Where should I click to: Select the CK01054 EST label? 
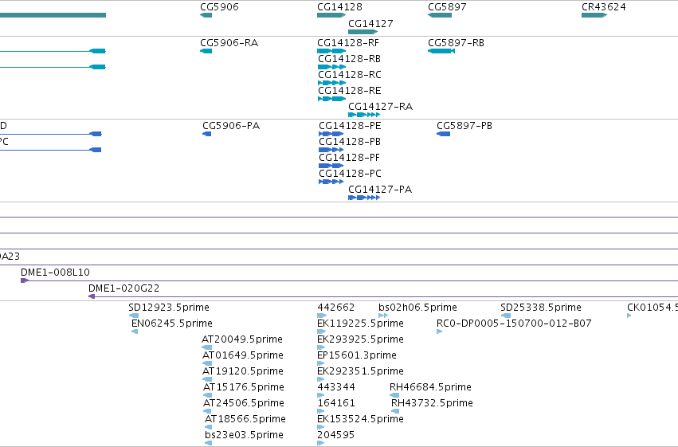653,308
